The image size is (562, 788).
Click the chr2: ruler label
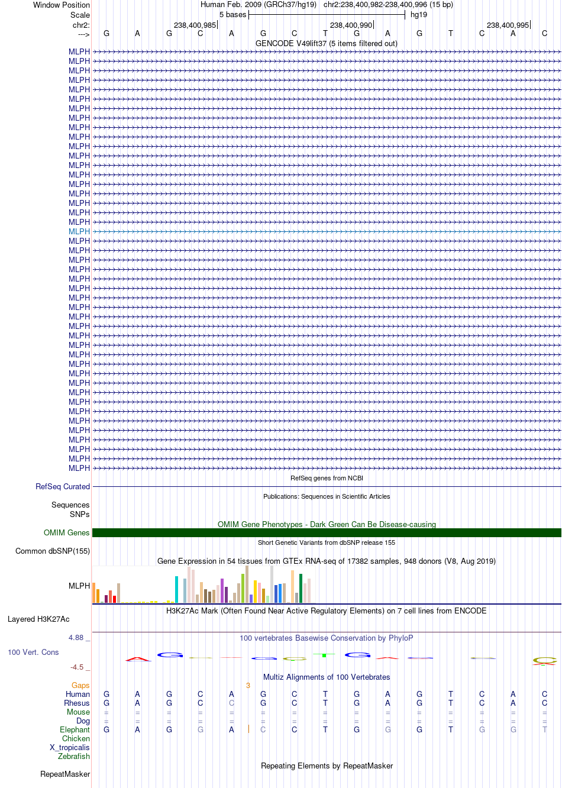82,25
